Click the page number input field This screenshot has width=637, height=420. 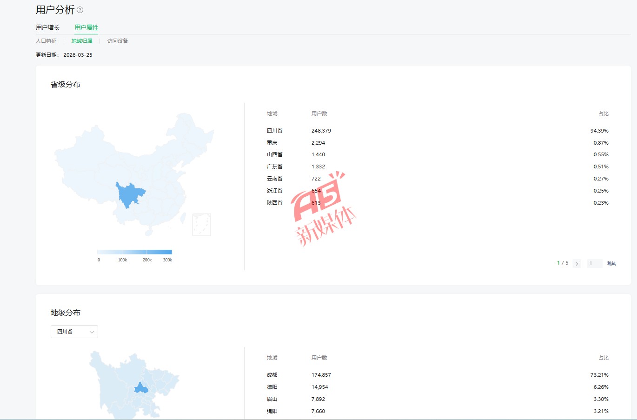[595, 264]
